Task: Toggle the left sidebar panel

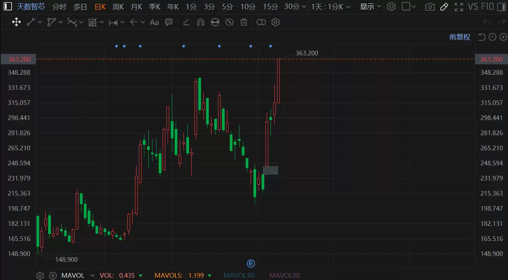Action: click(x=8, y=7)
